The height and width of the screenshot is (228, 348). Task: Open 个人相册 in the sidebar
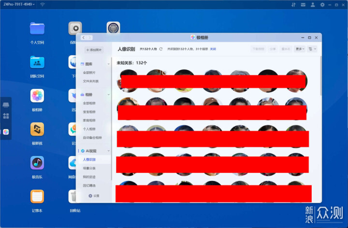(89, 129)
